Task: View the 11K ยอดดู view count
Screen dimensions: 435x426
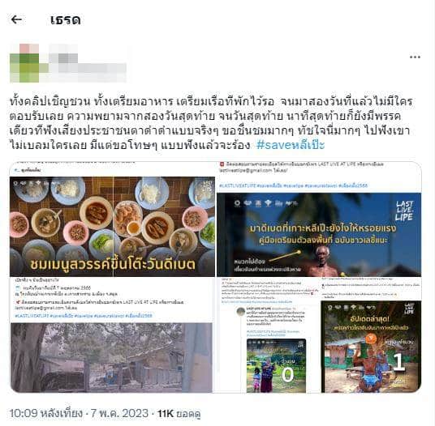Action: [x=179, y=414]
